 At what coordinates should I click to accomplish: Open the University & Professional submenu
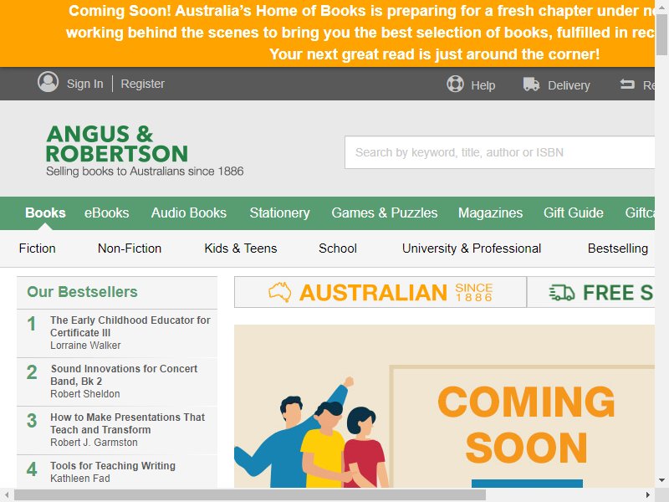(472, 248)
